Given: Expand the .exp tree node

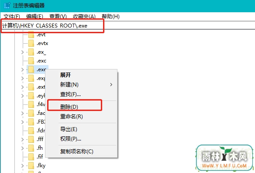Looking at the screenshot, I should pos(22,78).
